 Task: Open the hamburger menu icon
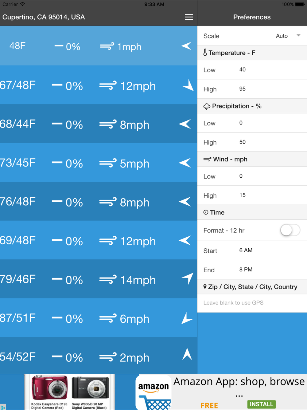click(189, 17)
